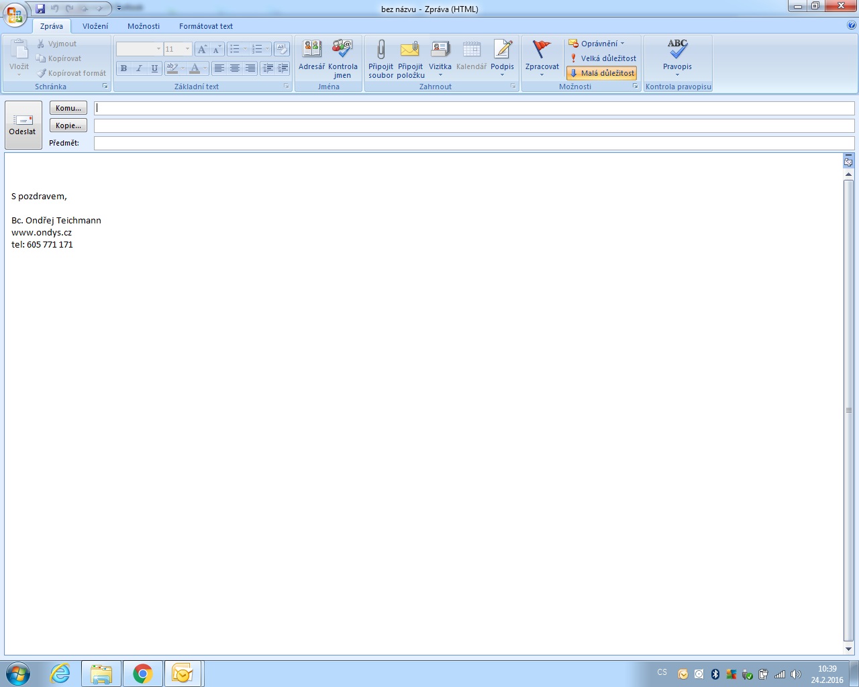Click the Odeslat send button
This screenshot has height=687, width=859.
click(23, 125)
